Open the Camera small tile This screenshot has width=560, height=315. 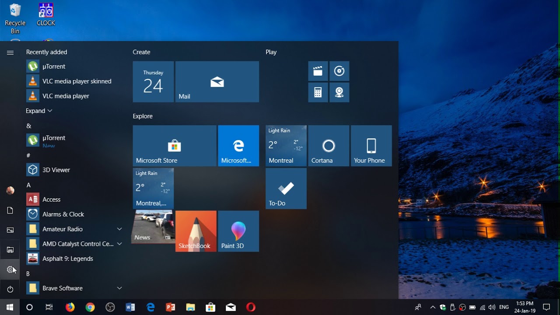point(339,92)
